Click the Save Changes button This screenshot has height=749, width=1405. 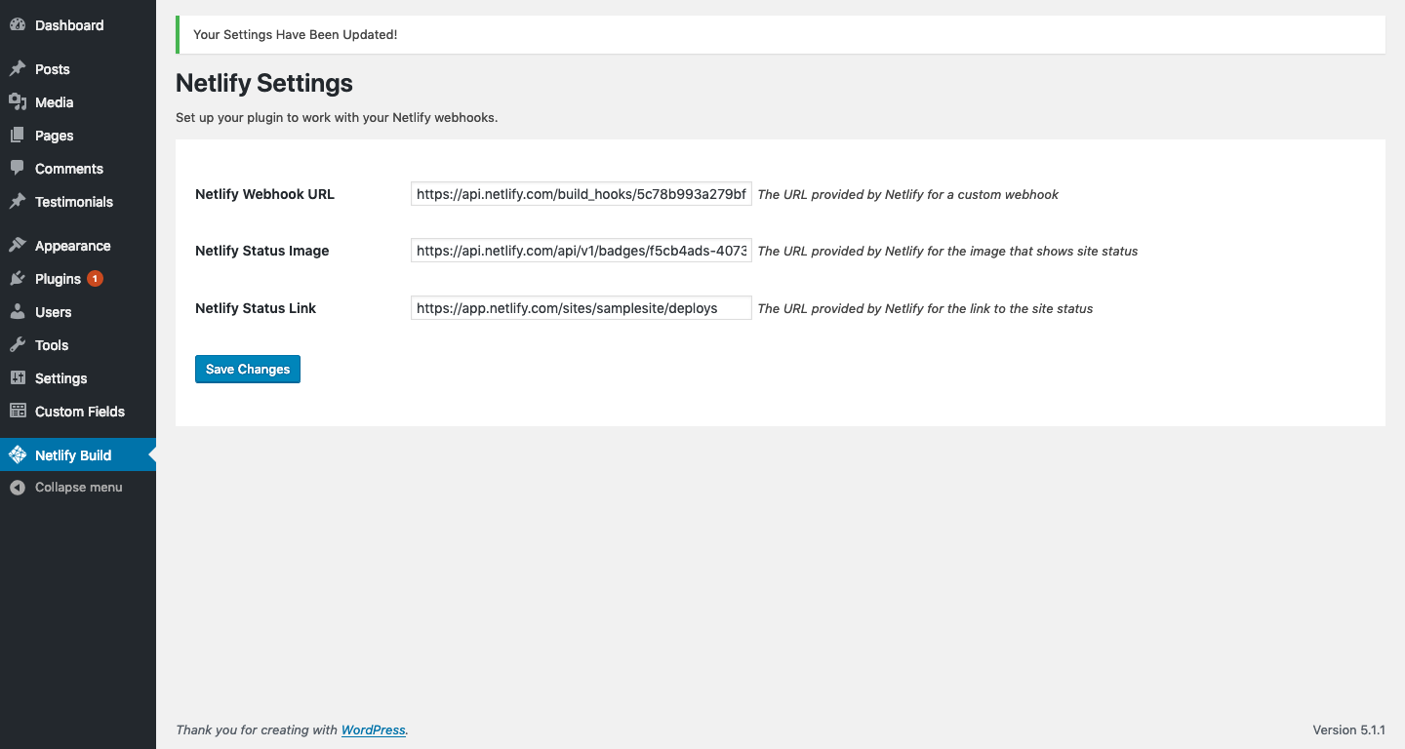coord(248,370)
